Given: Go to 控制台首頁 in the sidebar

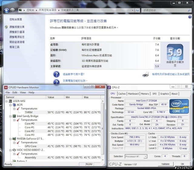Looking at the screenshot, I should click(x=16, y=19).
